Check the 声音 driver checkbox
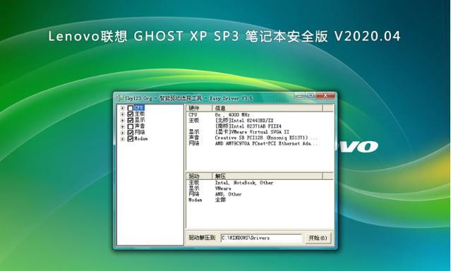This screenshot has height=271, width=451. (131, 126)
